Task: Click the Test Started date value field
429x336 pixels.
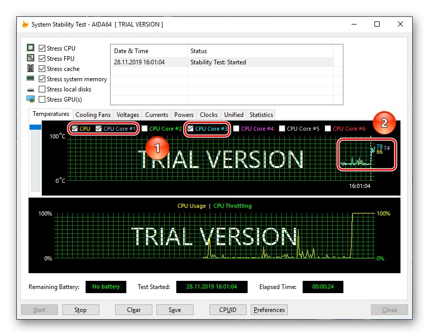Action: pos(212,286)
